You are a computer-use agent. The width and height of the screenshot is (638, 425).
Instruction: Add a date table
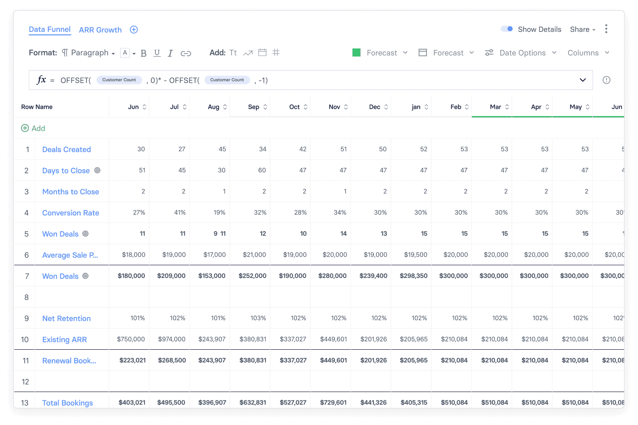tap(262, 52)
